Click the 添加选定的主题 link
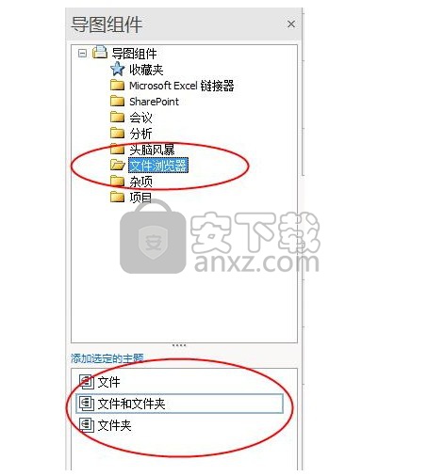444x476 pixels. click(107, 358)
